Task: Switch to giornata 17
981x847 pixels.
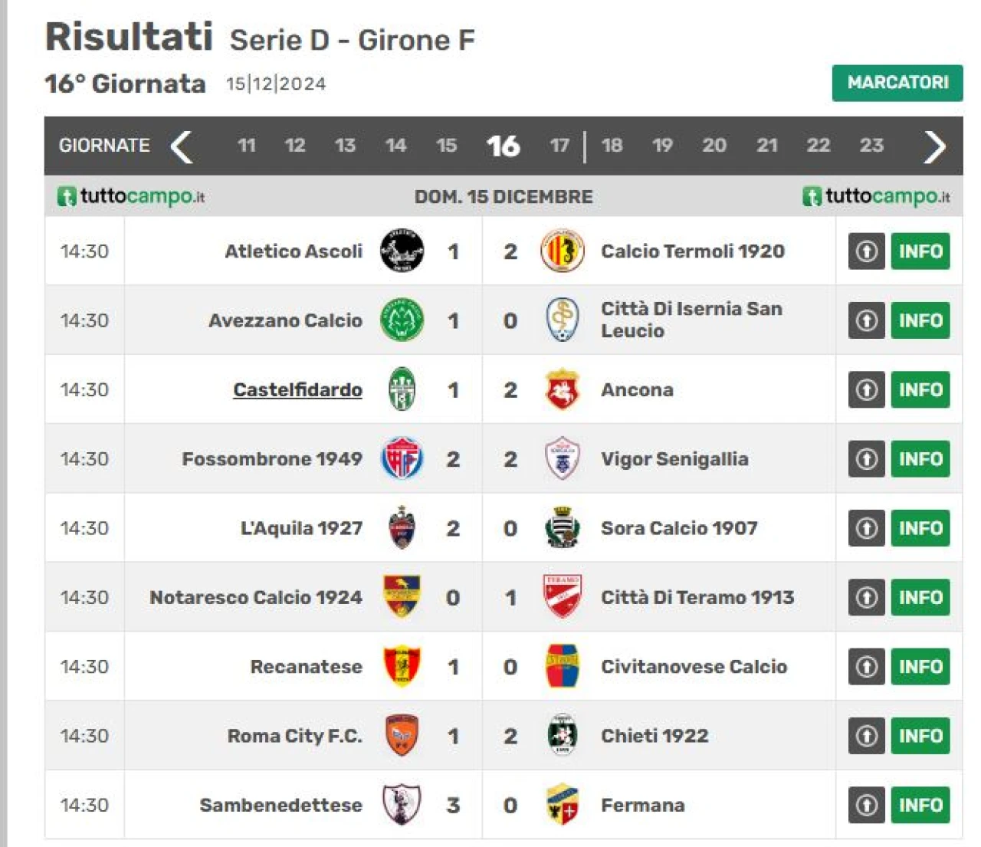Action: point(559,146)
